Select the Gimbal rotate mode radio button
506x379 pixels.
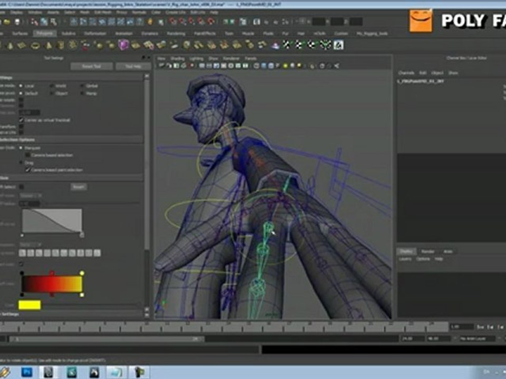(82, 86)
